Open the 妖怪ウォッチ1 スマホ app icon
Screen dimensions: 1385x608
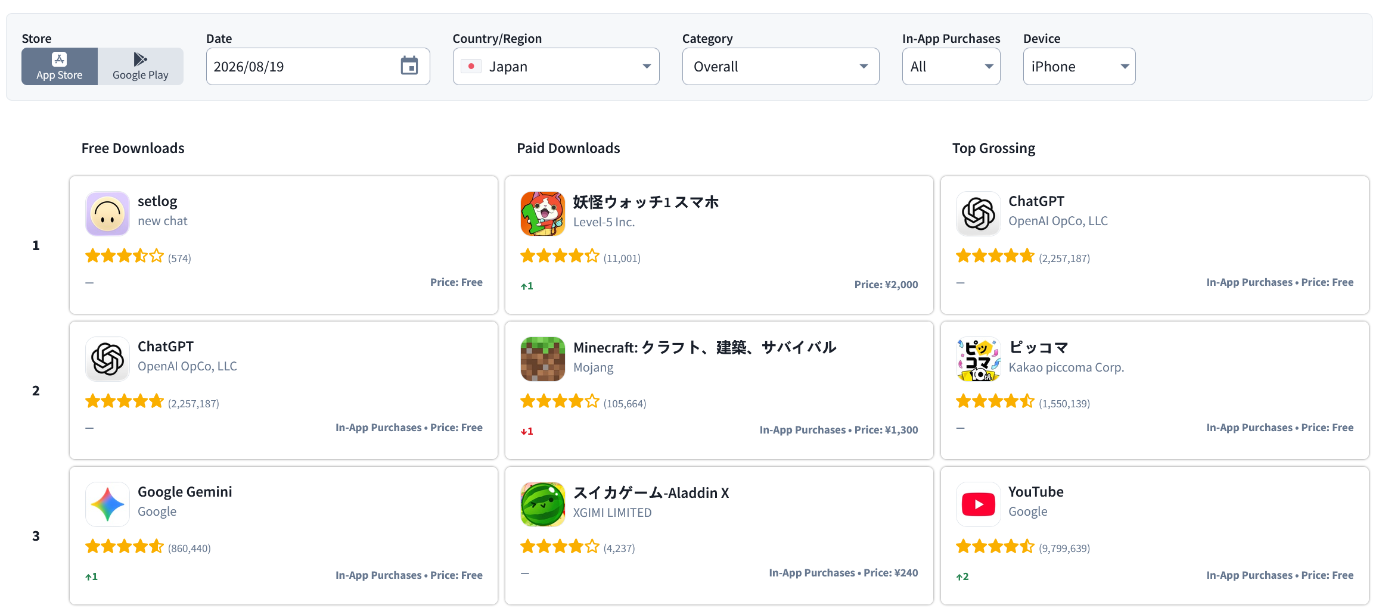542,214
